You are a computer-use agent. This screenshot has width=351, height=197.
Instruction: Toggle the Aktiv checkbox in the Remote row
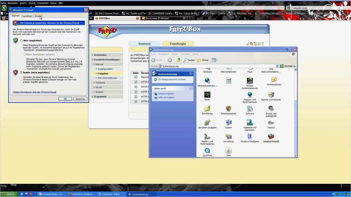(136, 77)
